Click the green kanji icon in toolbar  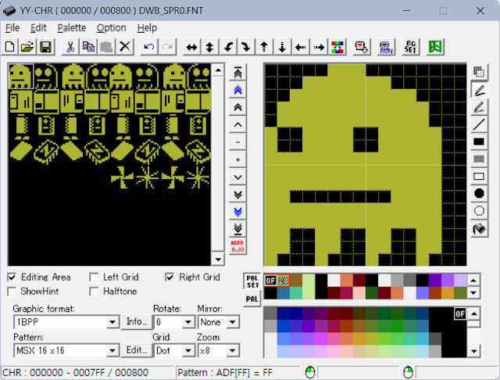[x=435, y=47]
